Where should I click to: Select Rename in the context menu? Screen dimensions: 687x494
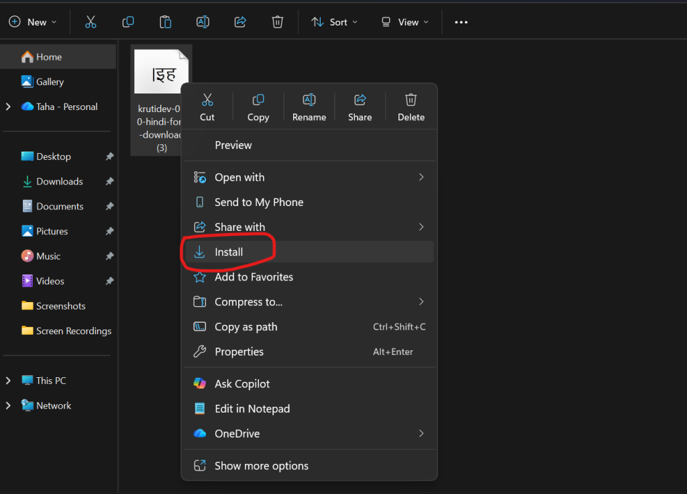(309, 107)
